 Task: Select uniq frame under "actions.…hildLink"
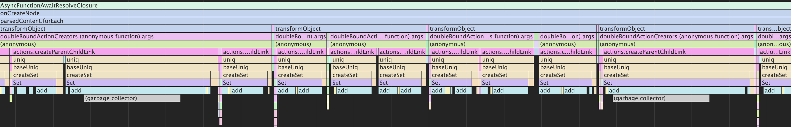coord(507,60)
